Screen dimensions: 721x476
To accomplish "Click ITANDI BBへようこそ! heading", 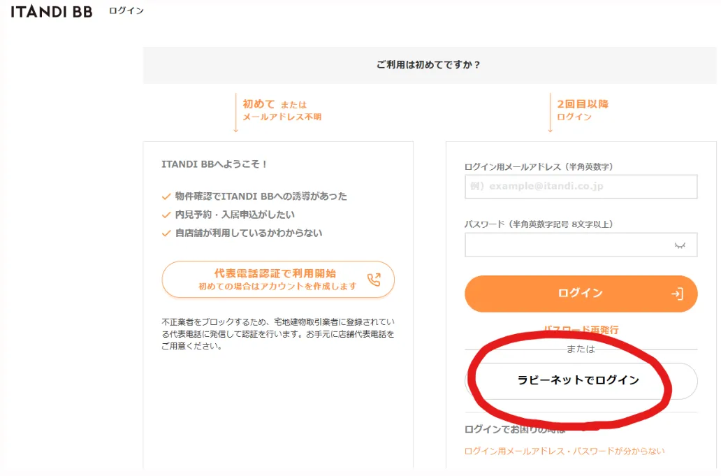I will point(214,164).
